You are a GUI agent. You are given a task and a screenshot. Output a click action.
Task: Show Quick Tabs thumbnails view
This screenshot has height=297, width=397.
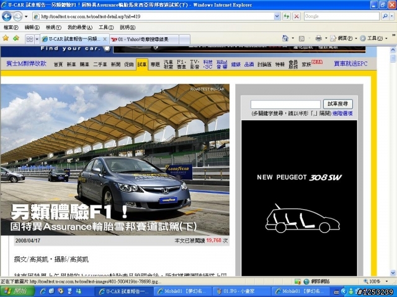(x=30, y=39)
